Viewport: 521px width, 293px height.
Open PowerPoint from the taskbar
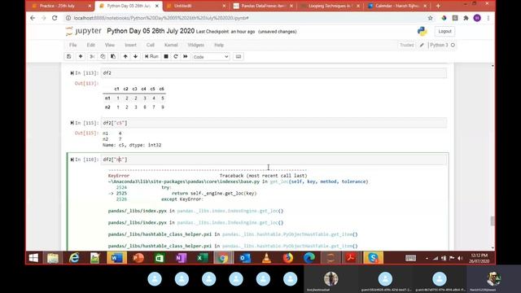[138, 258]
